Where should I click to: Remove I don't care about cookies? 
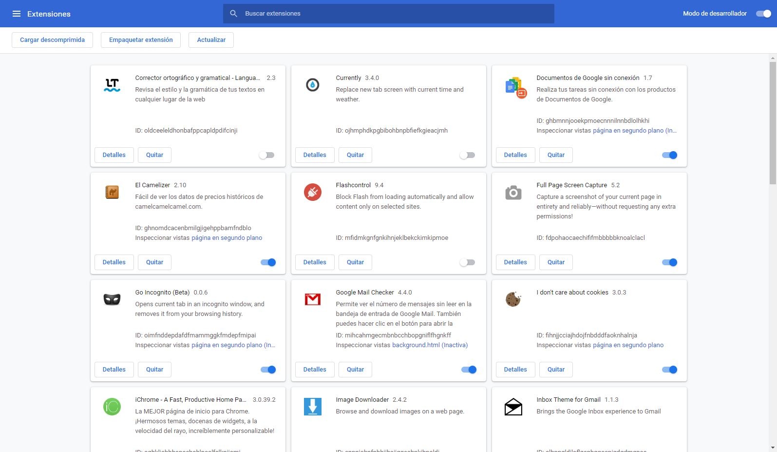click(x=556, y=370)
